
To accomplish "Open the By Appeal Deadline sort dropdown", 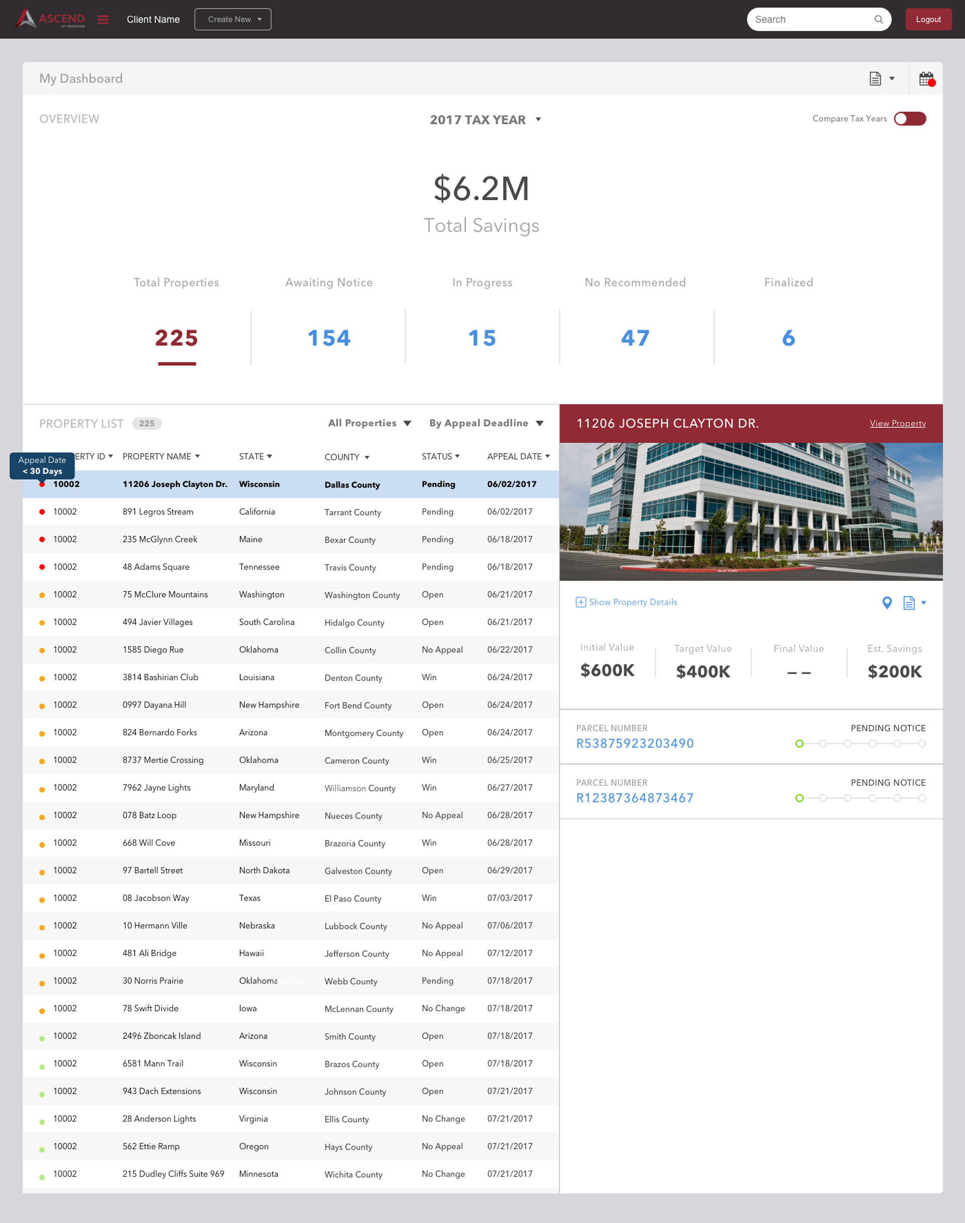I will (x=486, y=423).
